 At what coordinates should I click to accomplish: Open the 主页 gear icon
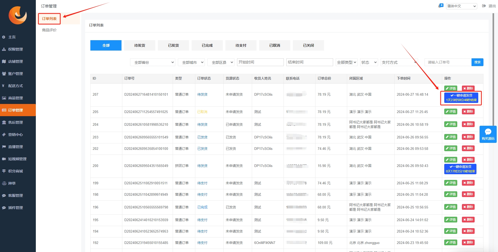(x=4, y=37)
